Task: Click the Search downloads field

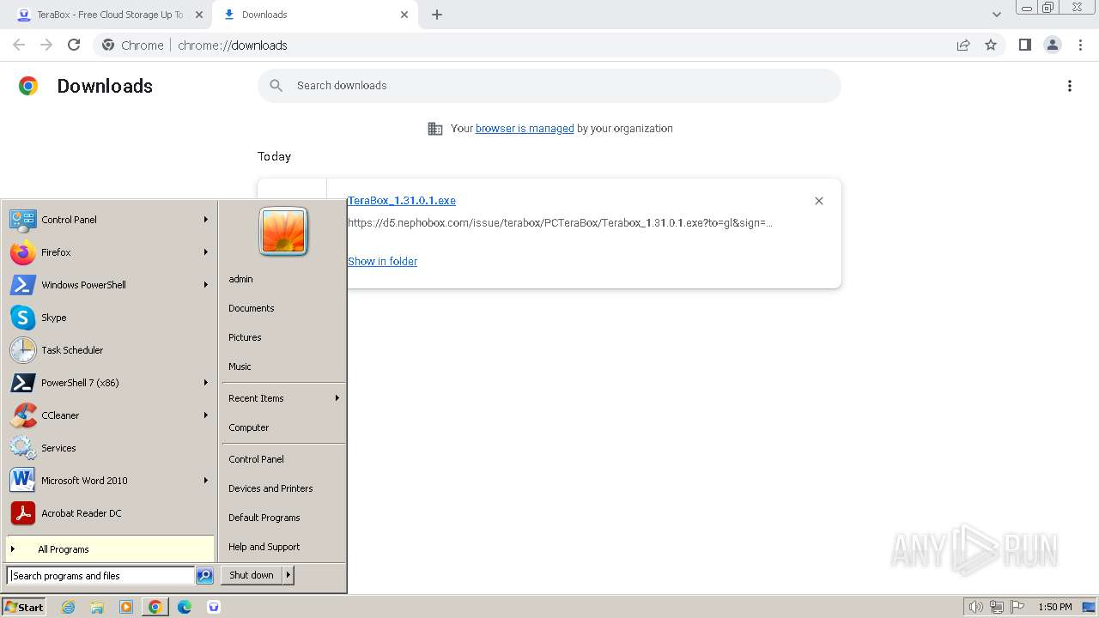Action: 549,86
